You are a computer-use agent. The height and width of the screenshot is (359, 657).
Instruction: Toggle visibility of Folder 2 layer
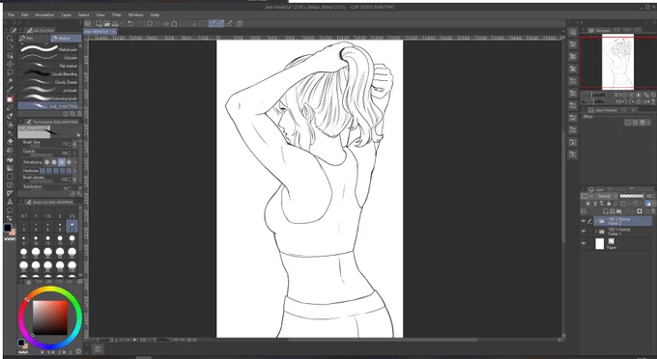(x=584, y=221)
